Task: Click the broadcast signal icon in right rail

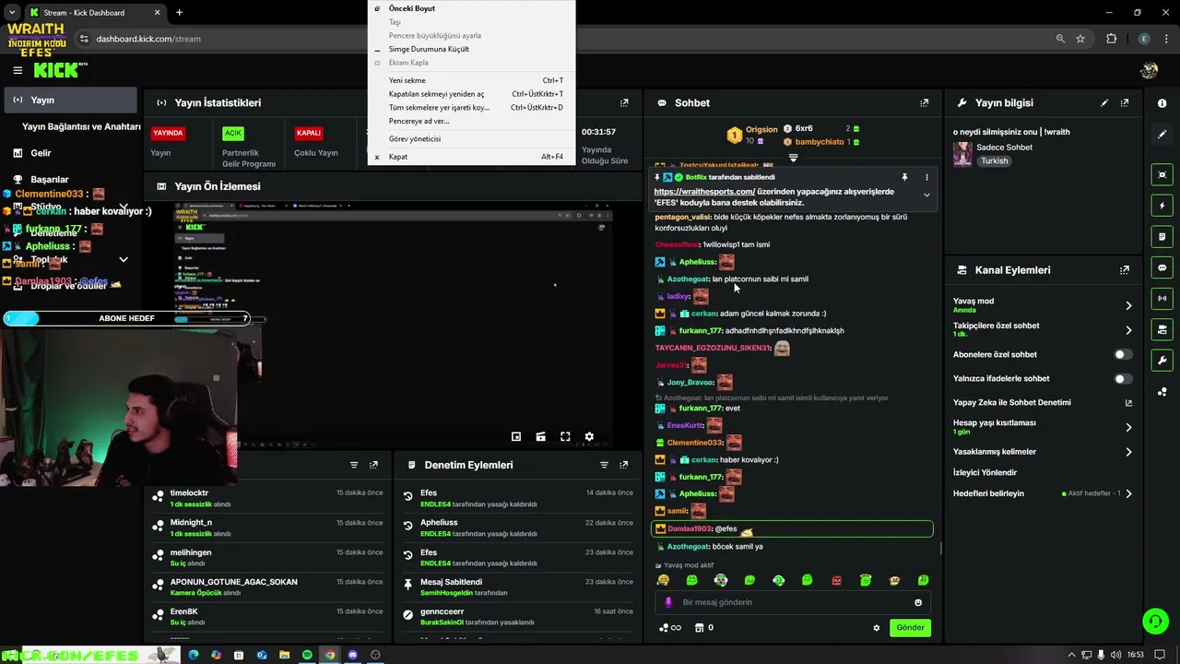Action: (x=1162, y=299)
